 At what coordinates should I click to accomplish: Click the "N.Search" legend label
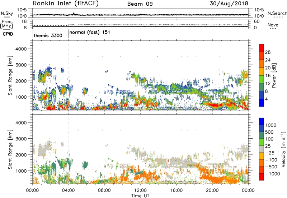277,13
